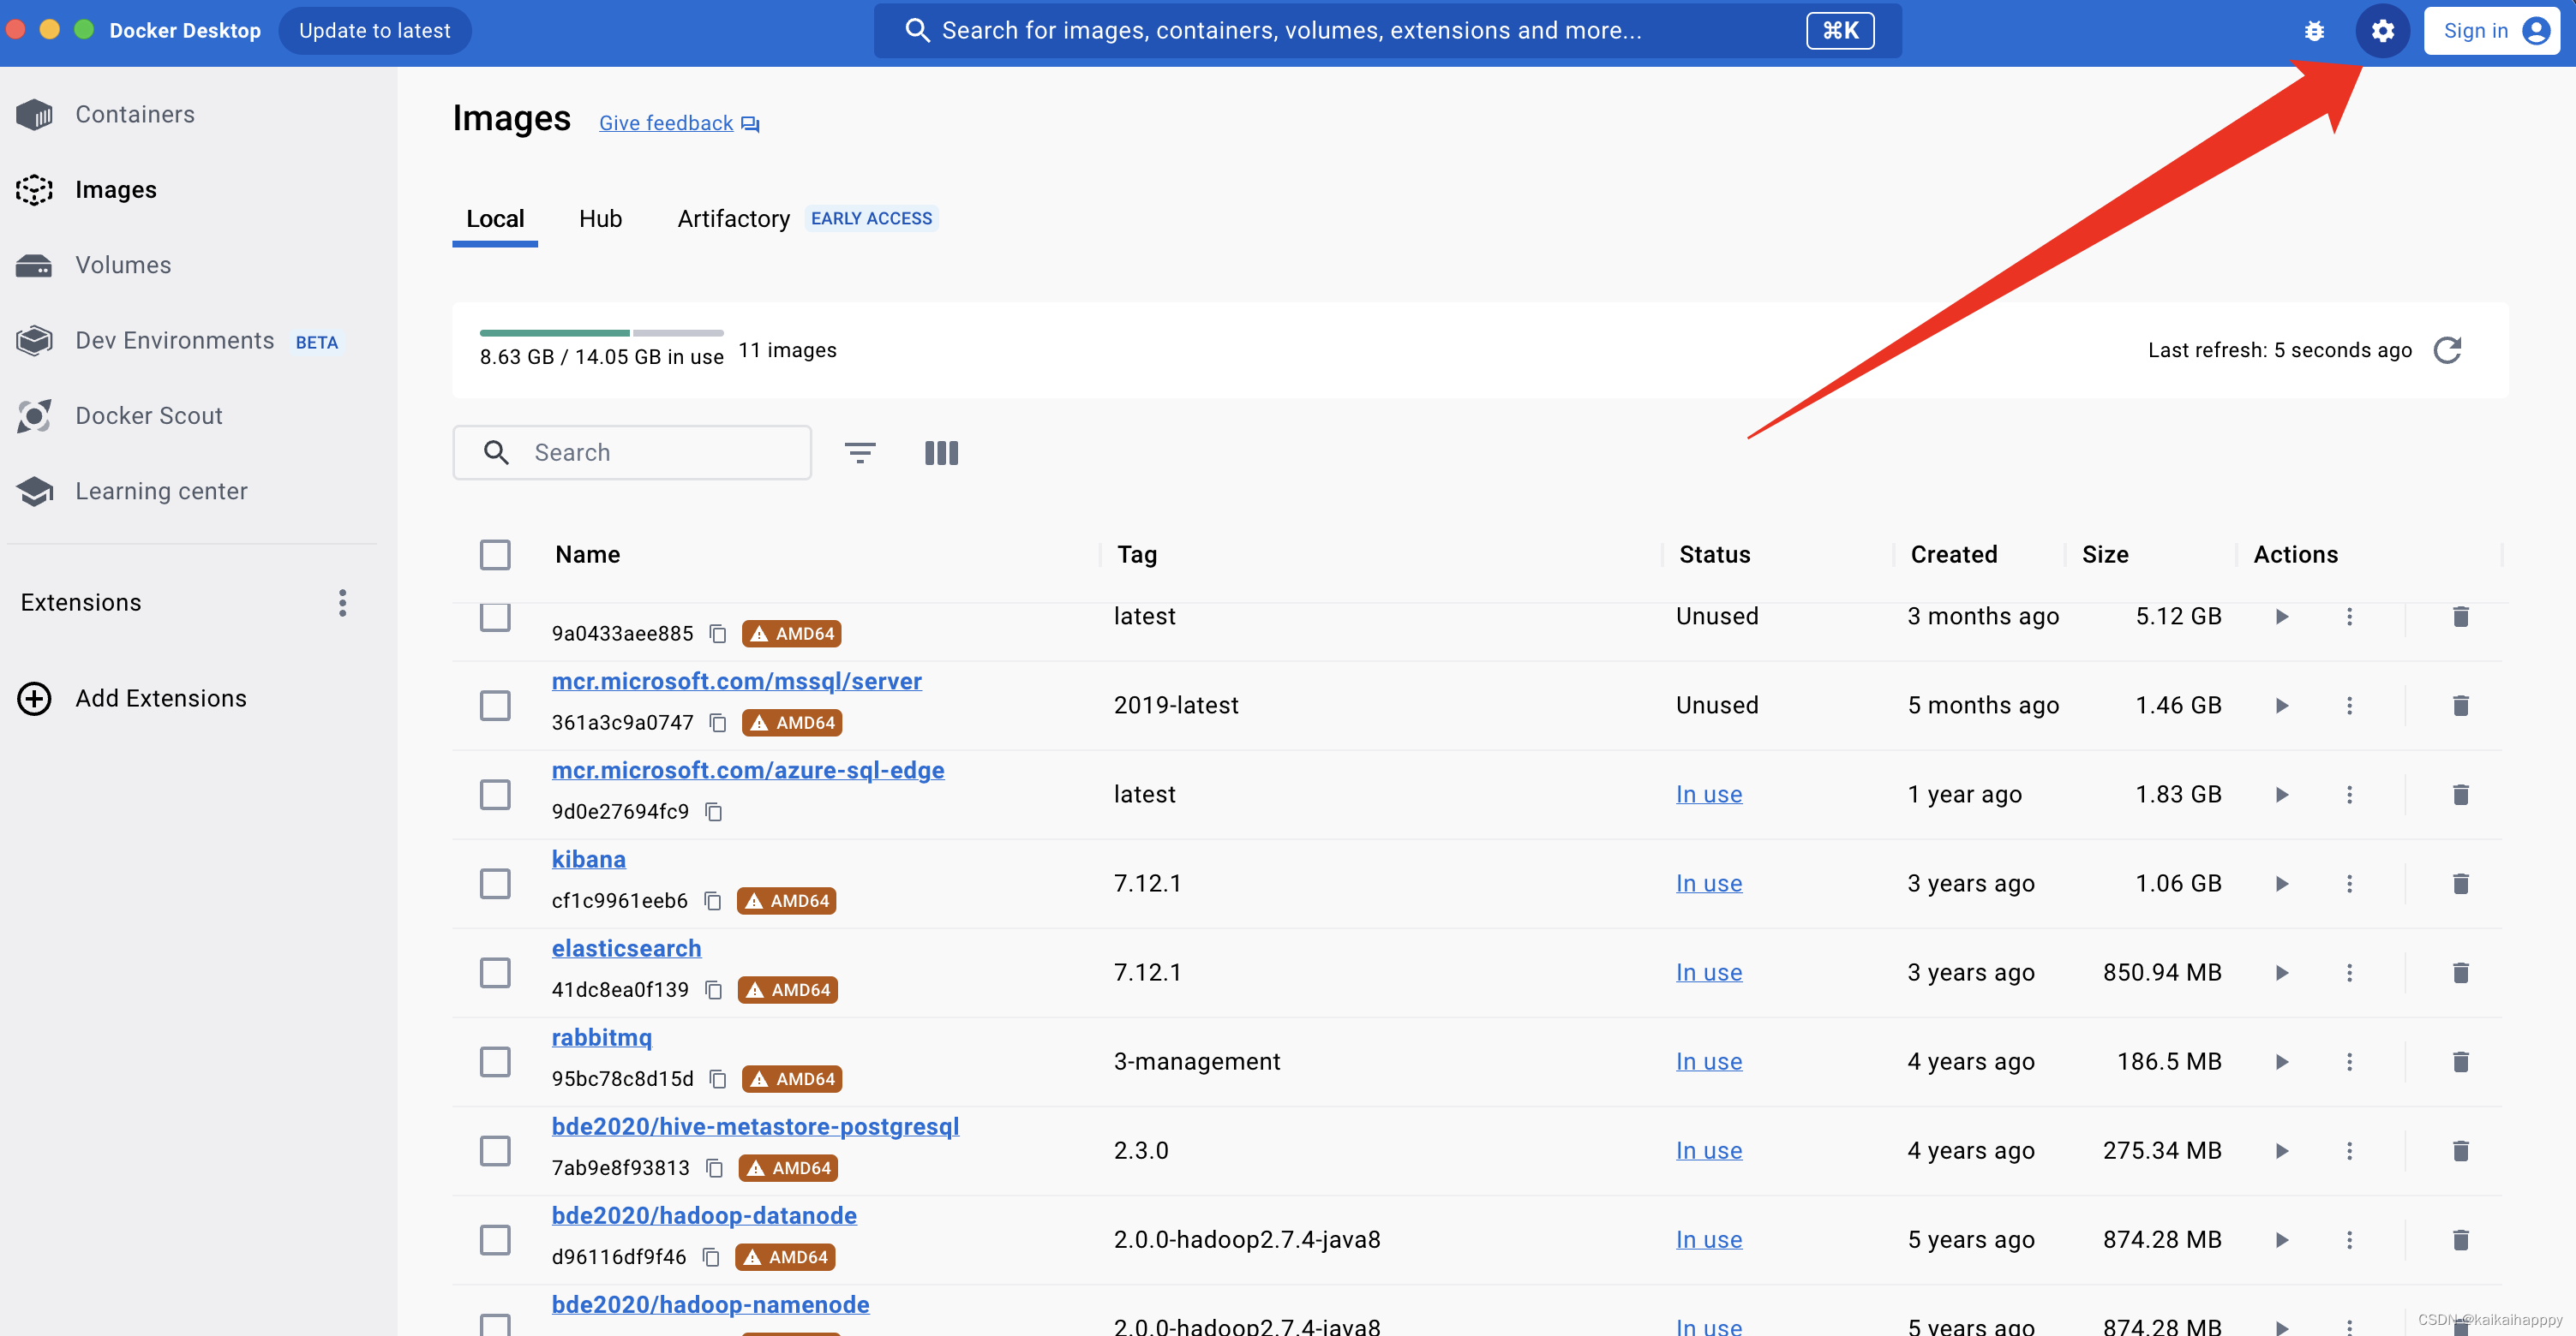Run the kibana image
The image size is (2576, 1336).
2282,883
